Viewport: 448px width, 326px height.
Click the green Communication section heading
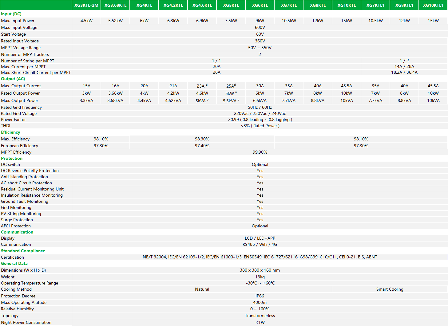[17, 232]
